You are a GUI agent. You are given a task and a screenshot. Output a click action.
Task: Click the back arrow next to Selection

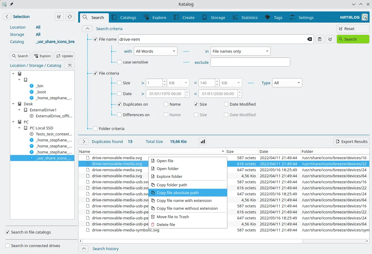pos(7,17)
